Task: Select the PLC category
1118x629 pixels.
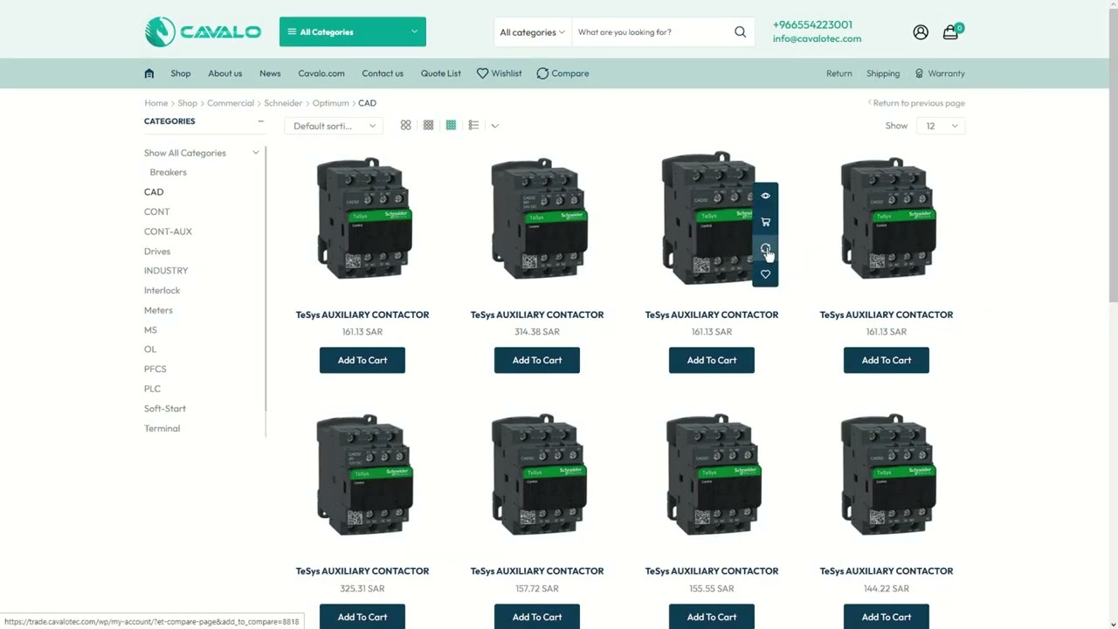Action: [153, 389]
